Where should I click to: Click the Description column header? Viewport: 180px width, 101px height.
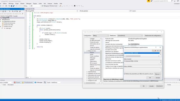(11, 85)
